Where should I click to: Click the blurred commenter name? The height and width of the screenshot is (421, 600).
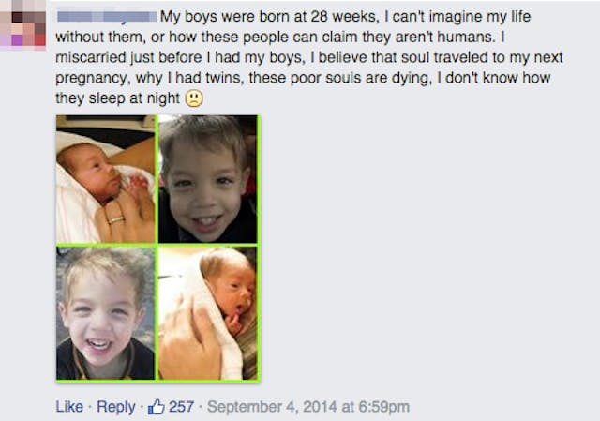(107, 17)
